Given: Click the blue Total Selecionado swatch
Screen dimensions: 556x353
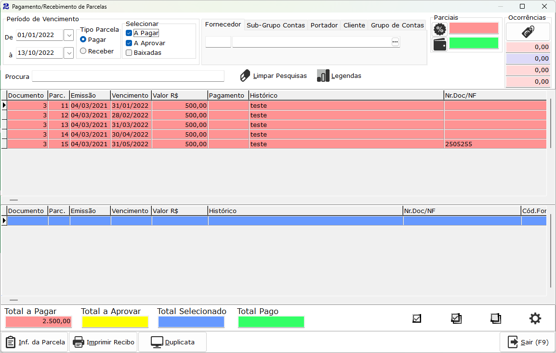Looking at the screenshot, I should (x=191, y=322).
